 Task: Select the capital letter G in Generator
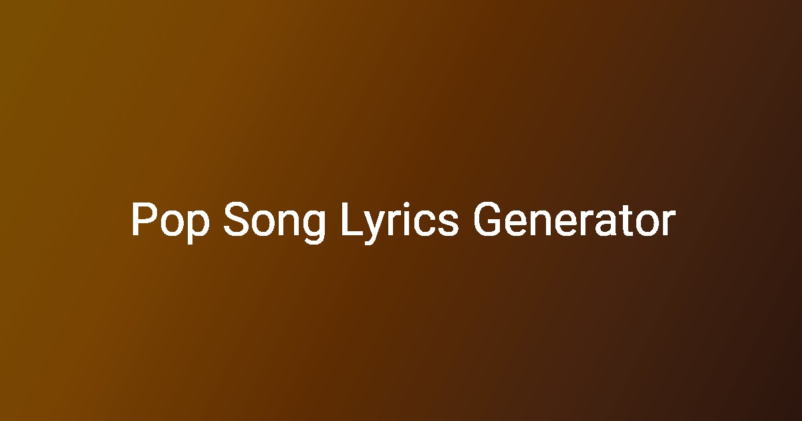tap(489, 221)
